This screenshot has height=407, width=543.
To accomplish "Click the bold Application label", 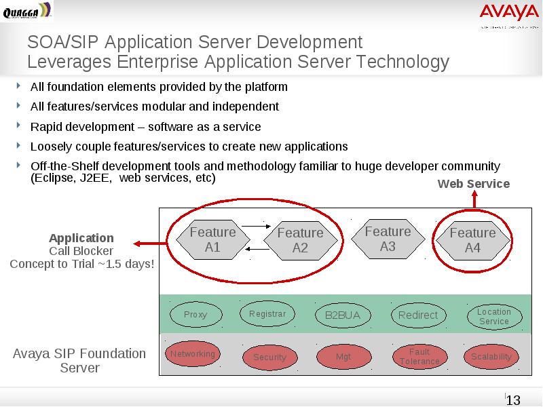I will 81,238.
